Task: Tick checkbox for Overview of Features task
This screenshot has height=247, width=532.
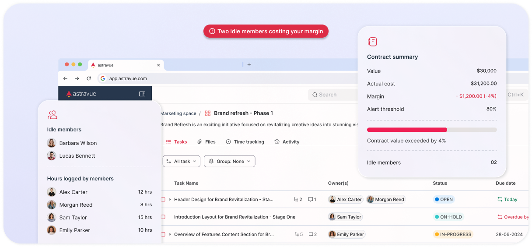Action: (x=163, y=234)
